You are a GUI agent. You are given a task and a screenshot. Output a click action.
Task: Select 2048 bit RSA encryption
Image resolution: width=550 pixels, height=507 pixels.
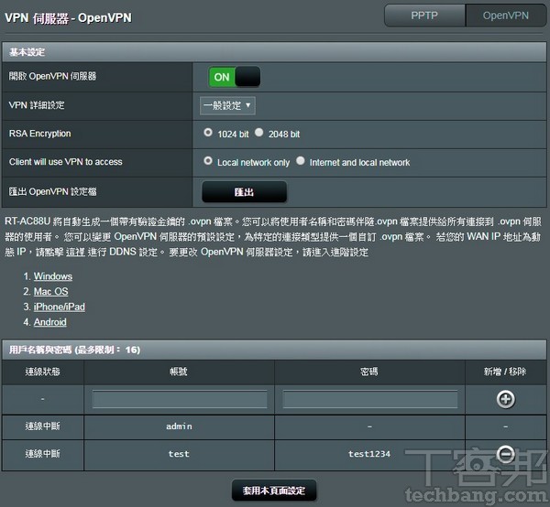coord(259,133)
